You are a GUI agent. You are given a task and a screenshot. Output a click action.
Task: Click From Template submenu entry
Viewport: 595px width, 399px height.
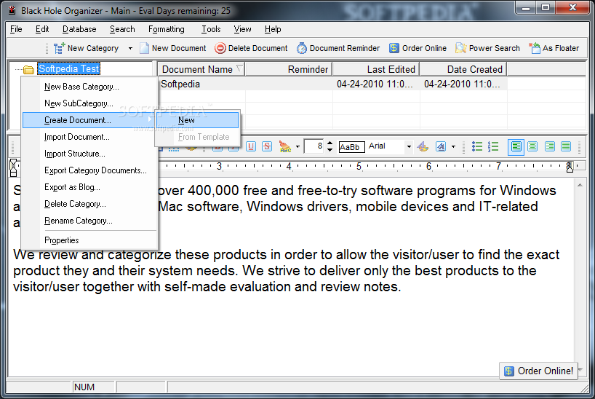click(198, 137)
